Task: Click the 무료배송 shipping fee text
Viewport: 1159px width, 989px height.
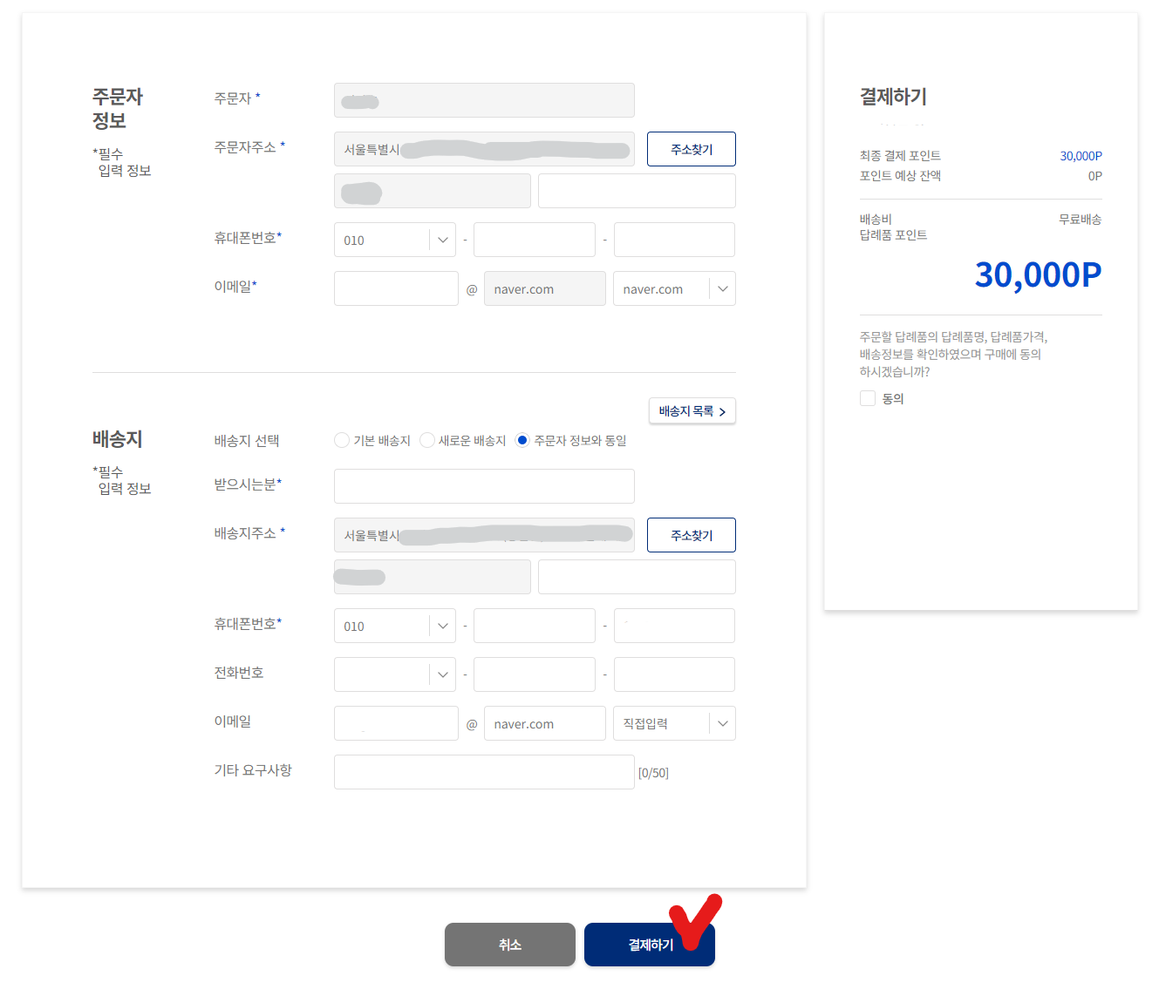Action: (1080, 220)
